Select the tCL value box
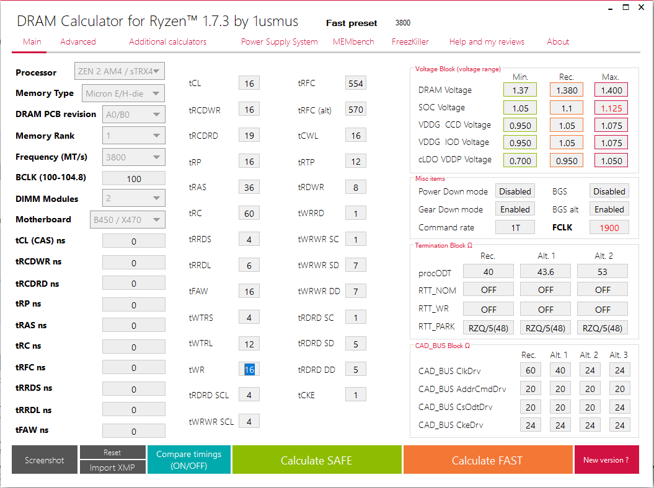The width and height of the screenshot is (654, 488). click(x=249, y=84)
